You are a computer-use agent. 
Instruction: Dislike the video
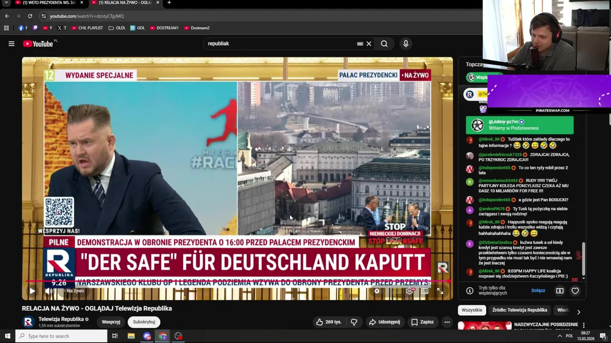pos(354,322)
